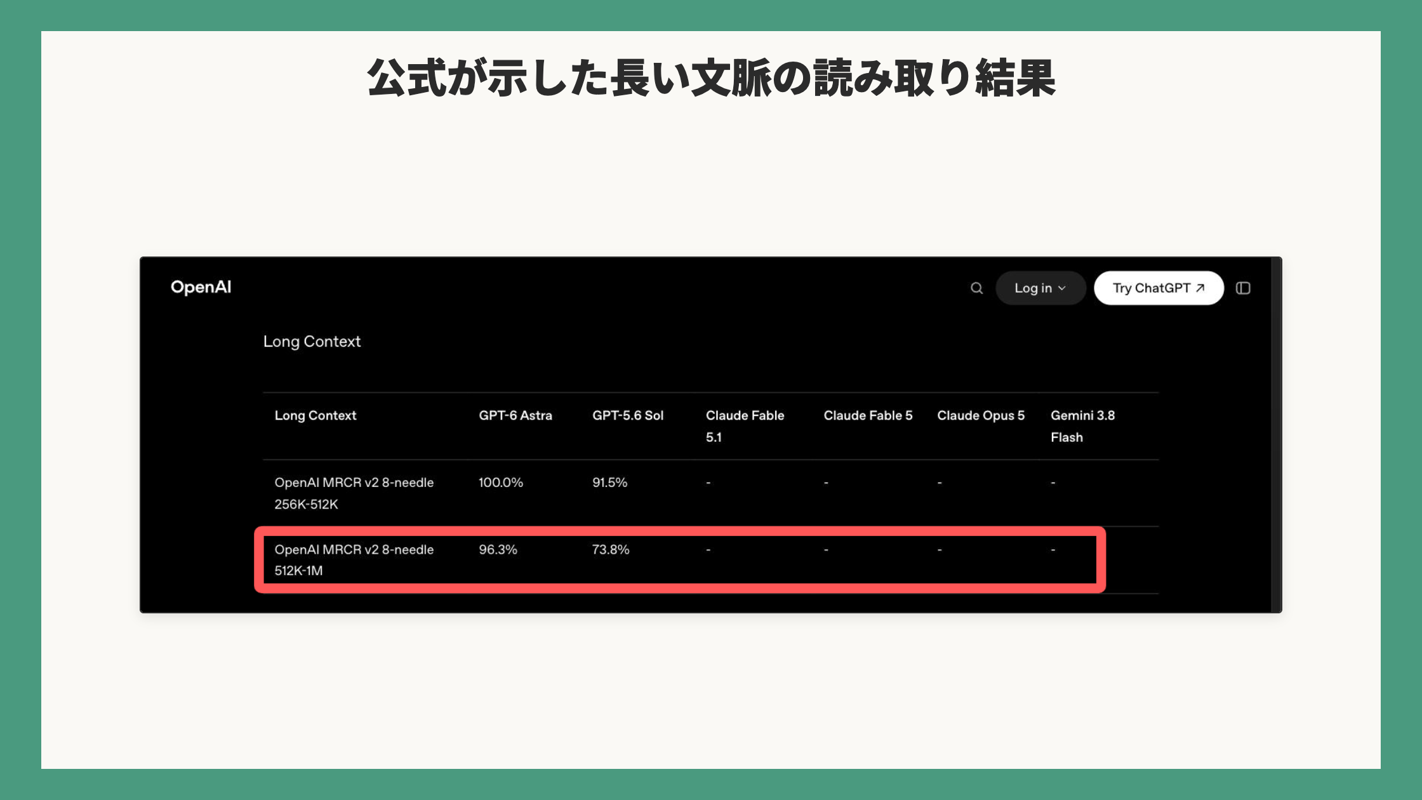Click the Try ChatGPT button

click(1159, 288)
